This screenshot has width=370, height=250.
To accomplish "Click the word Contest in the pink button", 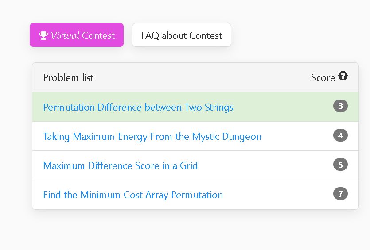I will click(x=98, y=35).
